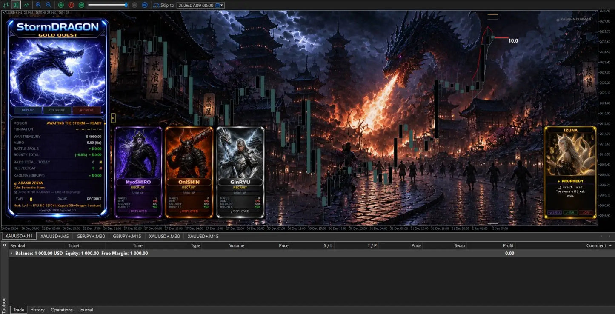This screenshot has width=615, height=314.
Task: Click the RANK value RECRUIT in the left panel
Action: (94, 199)
